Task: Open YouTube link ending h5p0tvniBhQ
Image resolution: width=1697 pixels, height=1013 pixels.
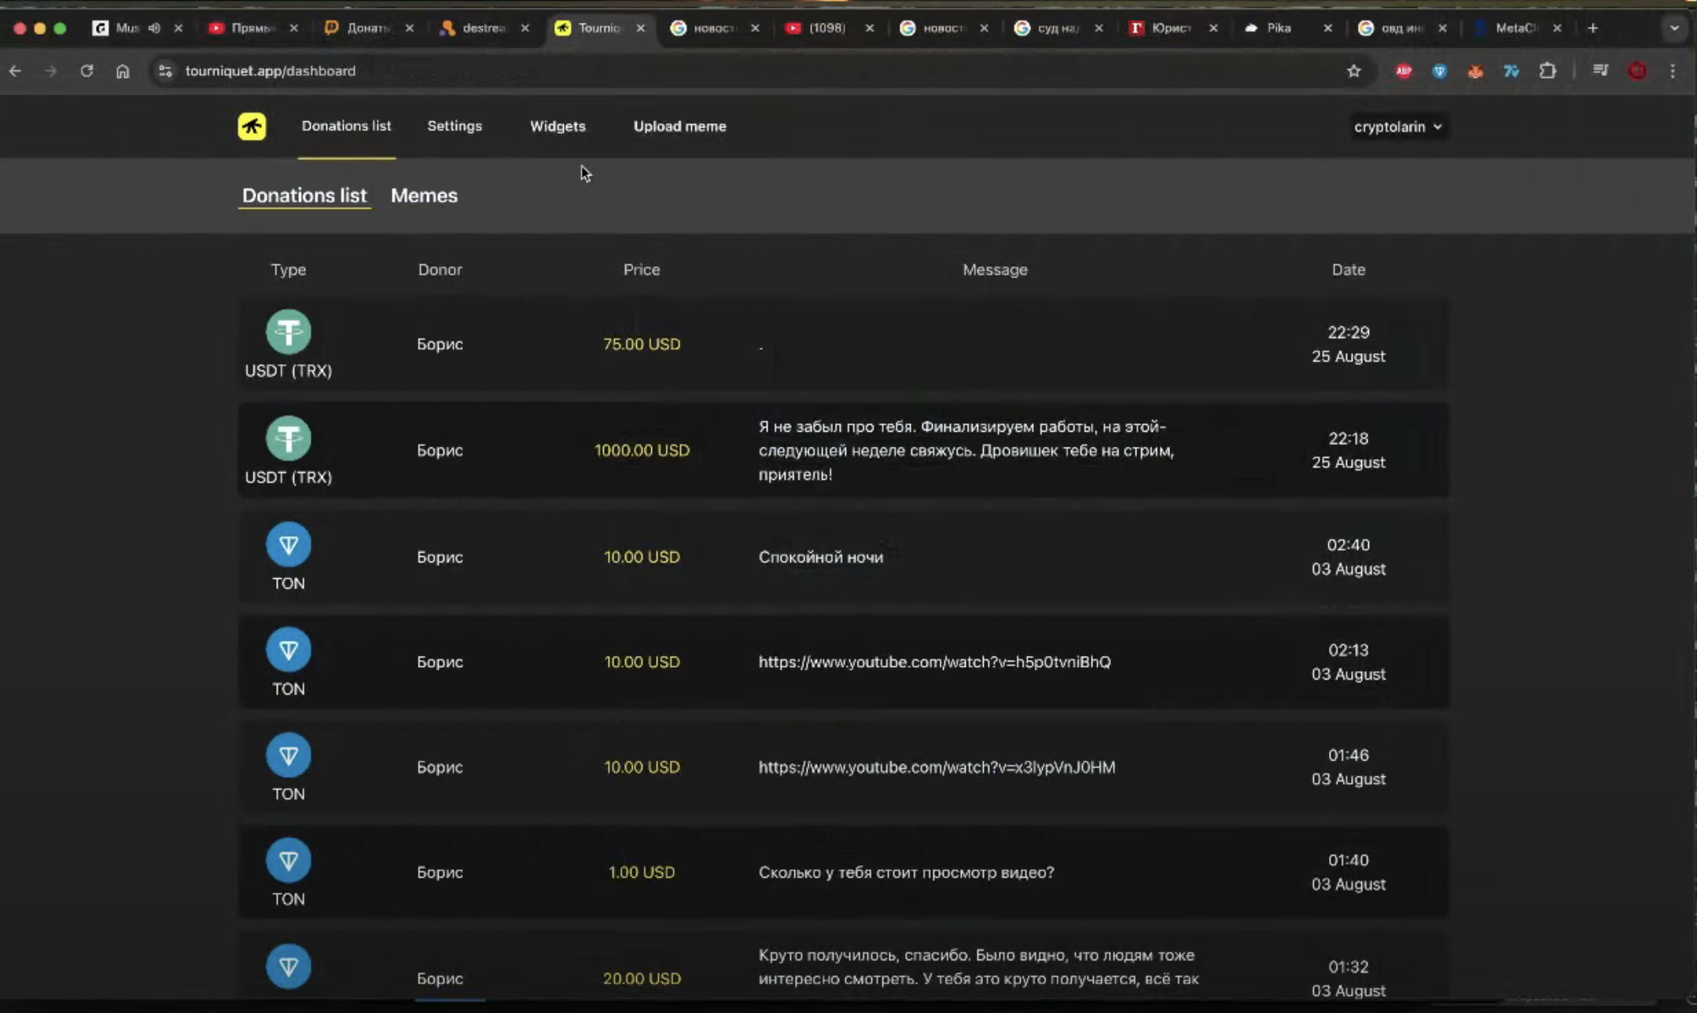Action: (x=934, y=662)
